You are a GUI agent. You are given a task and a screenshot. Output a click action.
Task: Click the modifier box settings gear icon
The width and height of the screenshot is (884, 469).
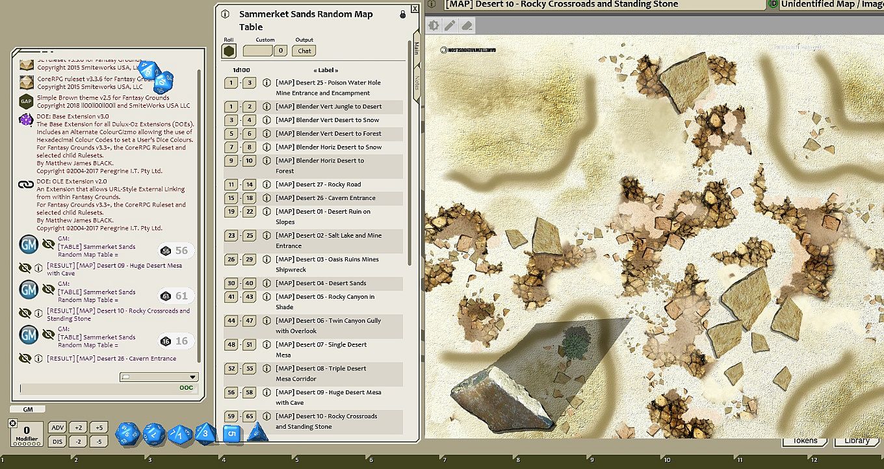click(x=12, y=424)
